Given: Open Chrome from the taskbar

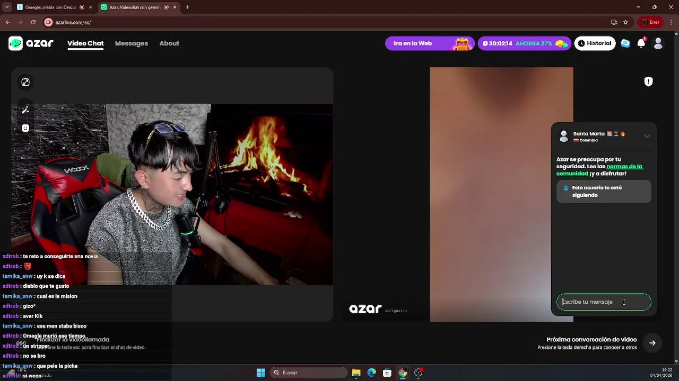Looking at the screenshot, I should point(403,373).
